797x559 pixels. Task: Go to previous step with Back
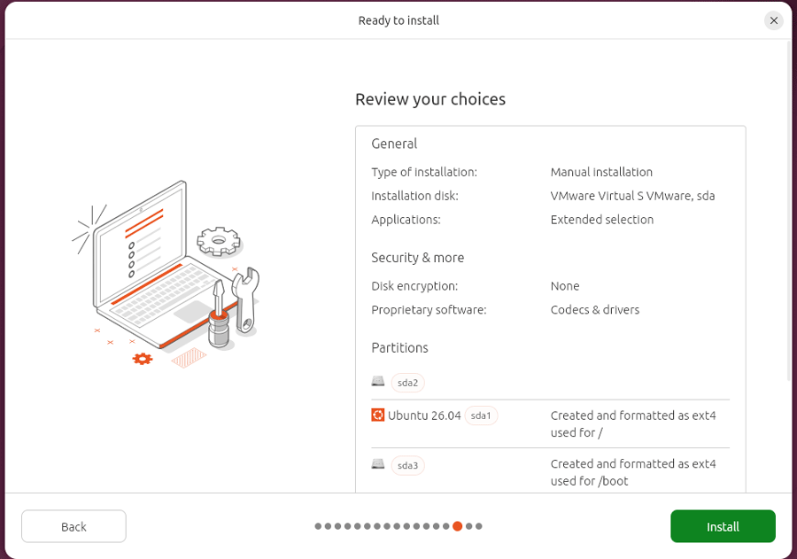tap(74, 526)
